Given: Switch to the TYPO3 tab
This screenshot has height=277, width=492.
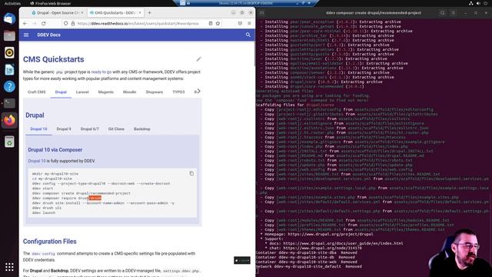Looking at the screenshot, I should click(178, 92).
